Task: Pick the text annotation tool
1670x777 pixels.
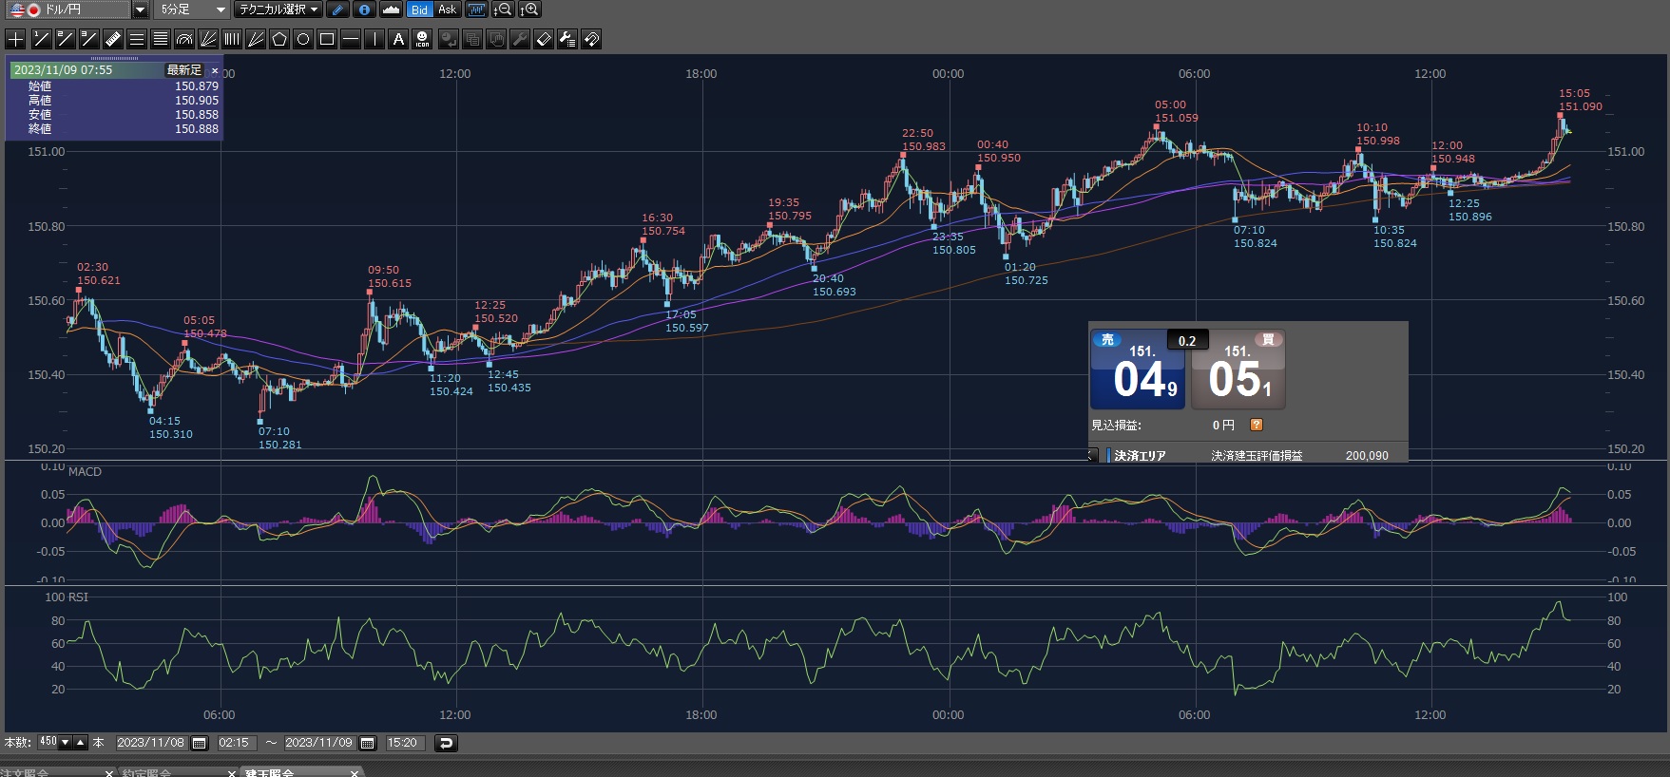Action: (x=398, y=39)
